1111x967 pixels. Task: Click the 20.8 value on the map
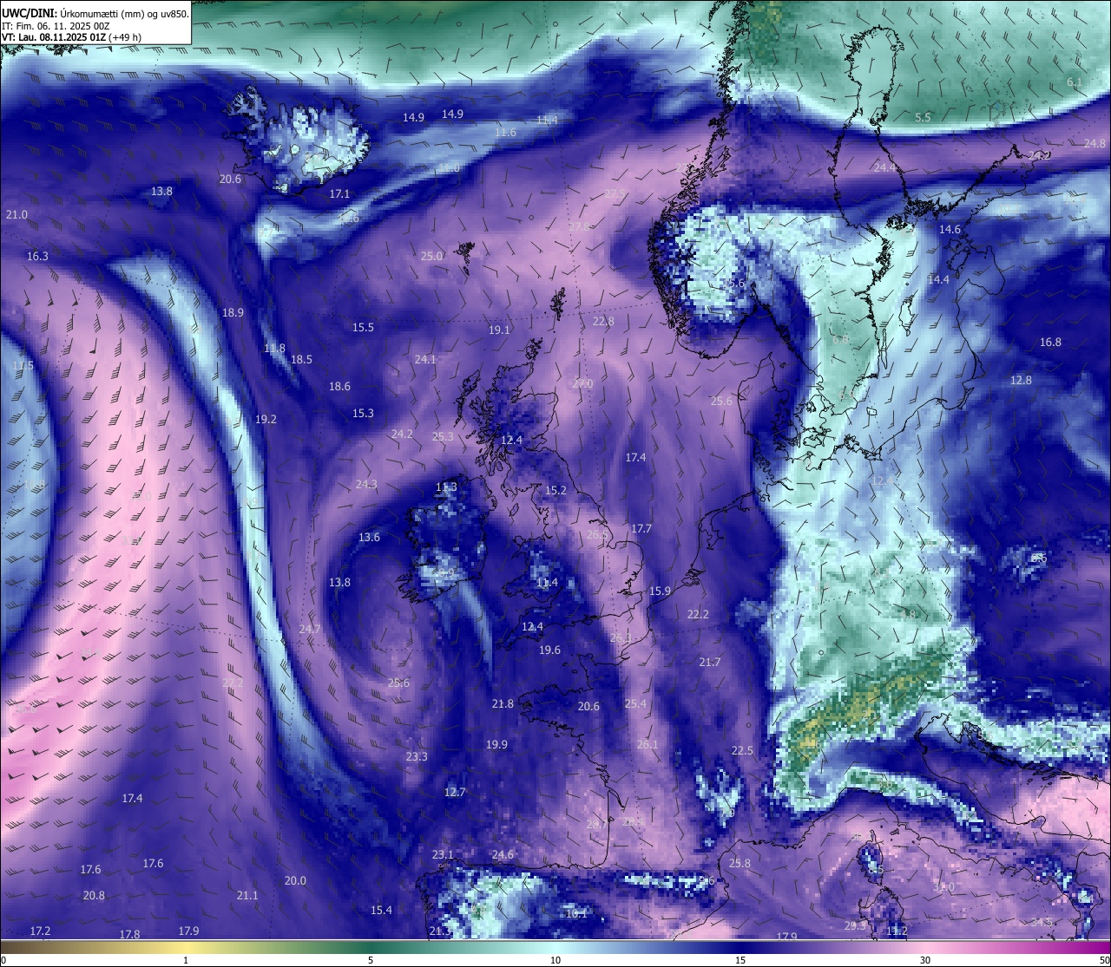pos(94,896)
